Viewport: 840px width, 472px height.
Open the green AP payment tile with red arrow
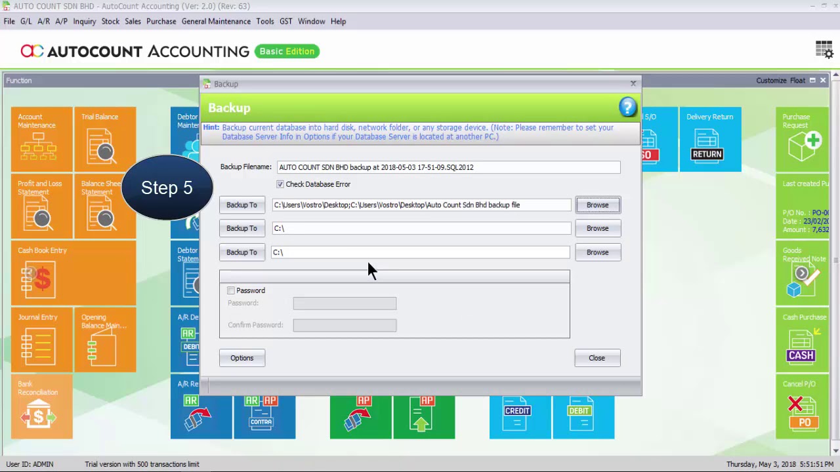(x=360, y=417)
